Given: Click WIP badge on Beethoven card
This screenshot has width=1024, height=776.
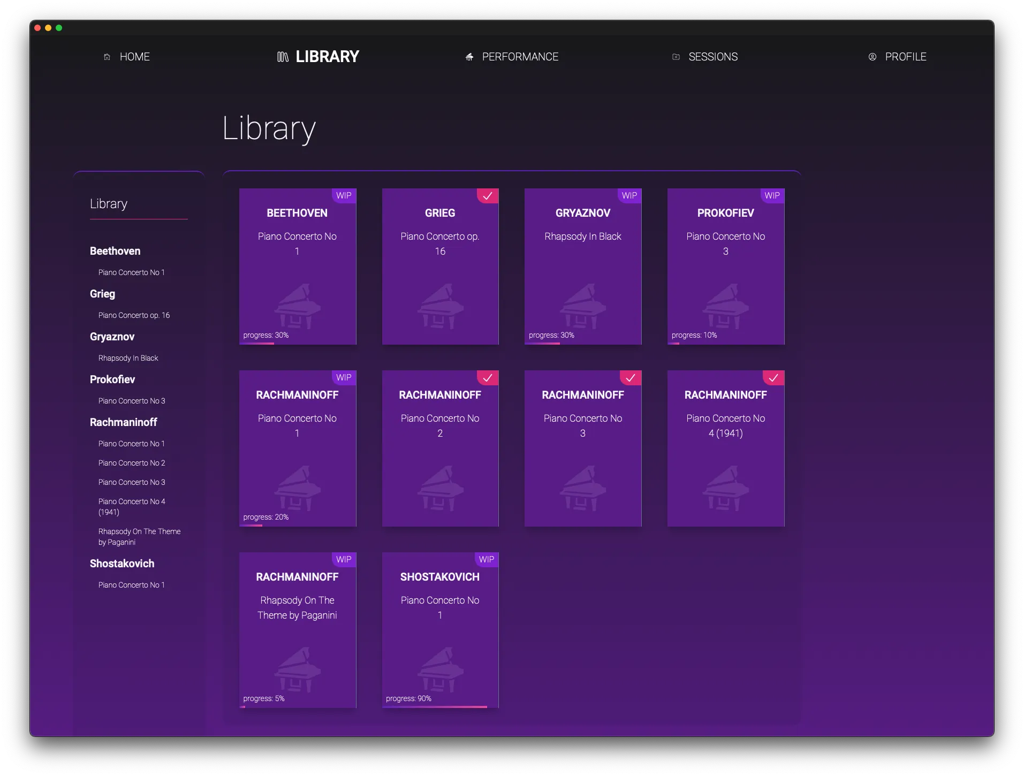Looking at the screenshot, I should [x=344, y=196].
